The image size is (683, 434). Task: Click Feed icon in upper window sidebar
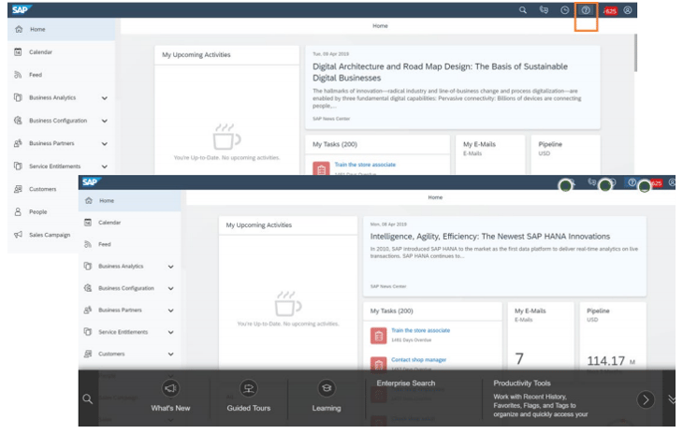click(18, 75)
